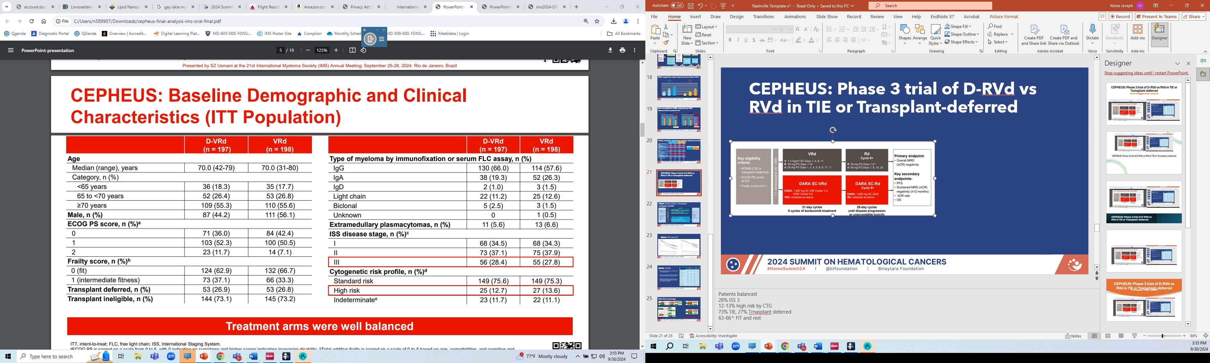Bookmark this page star icon in Chrome
This screenshot has width=1210, height=363.
[597, 21]
